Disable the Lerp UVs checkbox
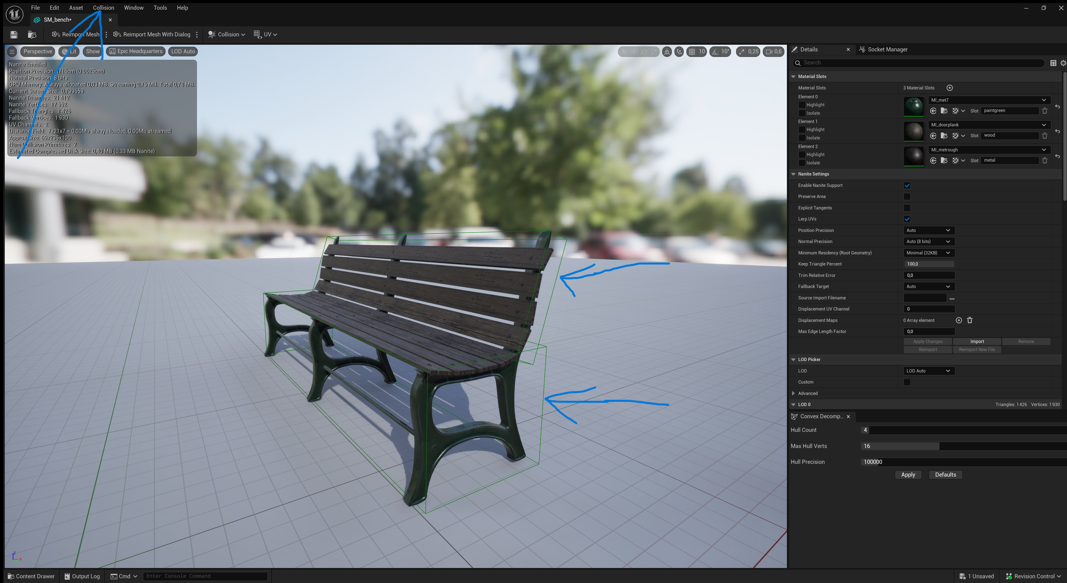 click(x=907, y=219)
